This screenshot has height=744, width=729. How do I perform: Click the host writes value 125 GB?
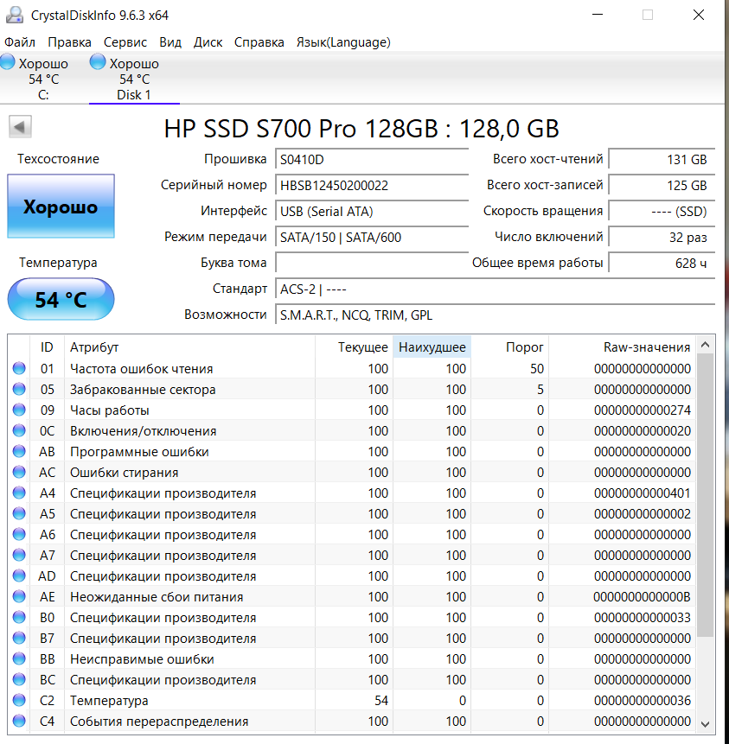pyautogui.click(x=662, y=185)
